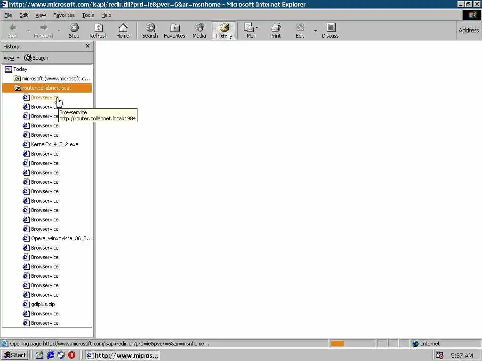Click the Forward toolbar button
Viewport: 482px width, 361px height.
[x=44, y=31]
